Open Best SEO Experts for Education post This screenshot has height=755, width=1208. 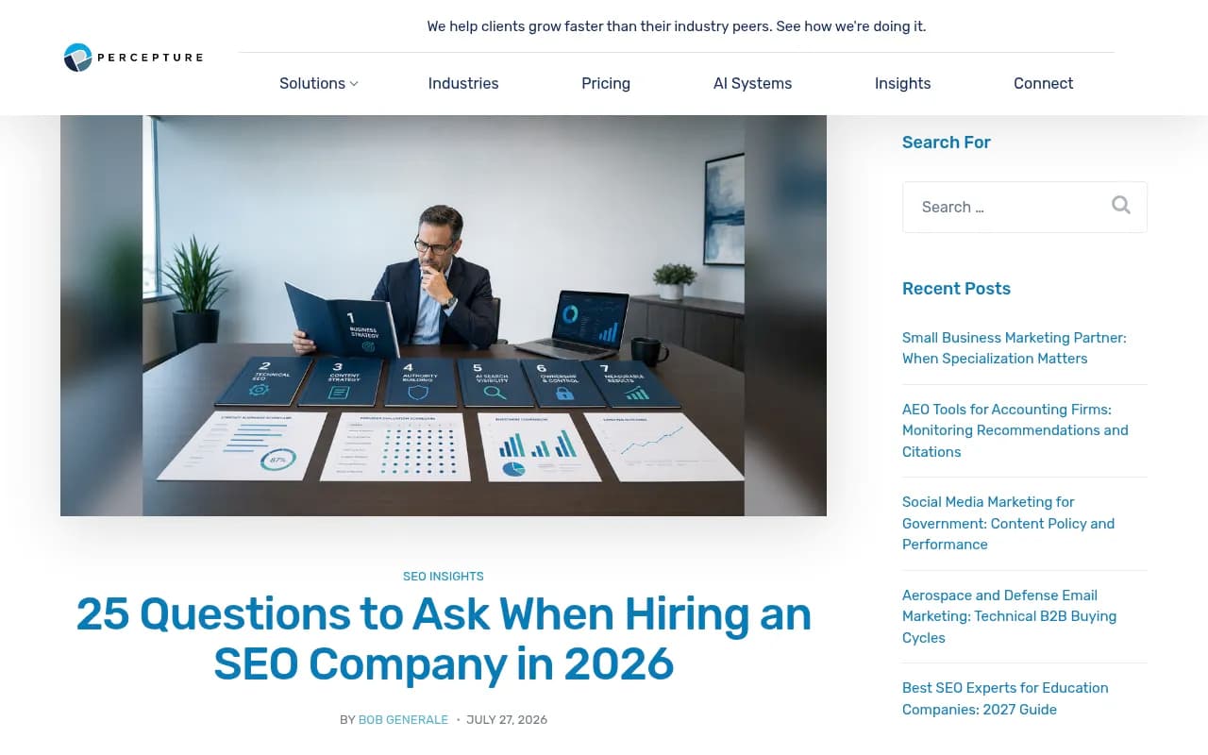(1005, 698)
